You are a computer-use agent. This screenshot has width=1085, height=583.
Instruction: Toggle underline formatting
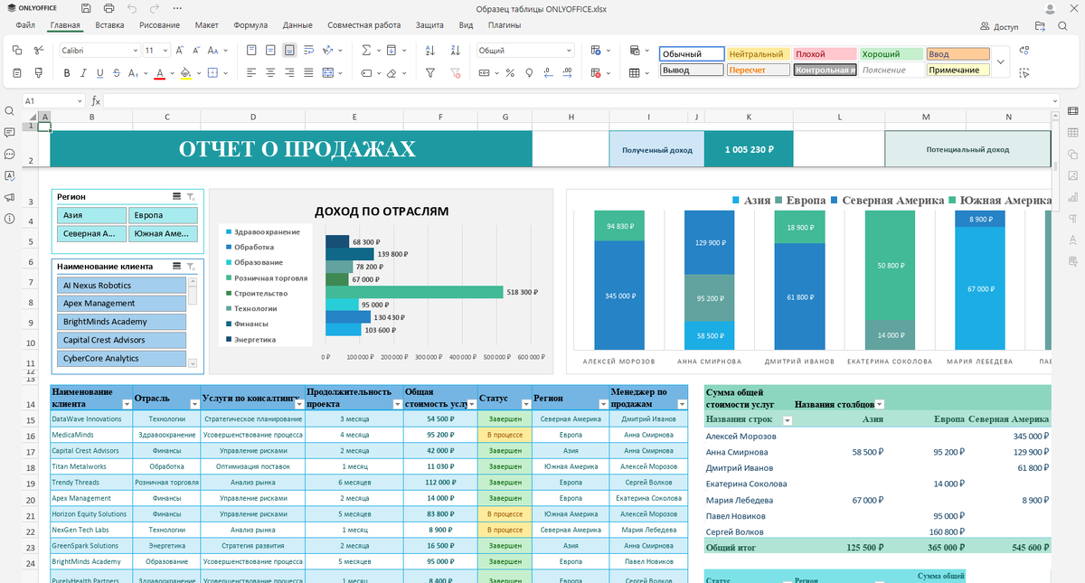(x=99, y=72)
